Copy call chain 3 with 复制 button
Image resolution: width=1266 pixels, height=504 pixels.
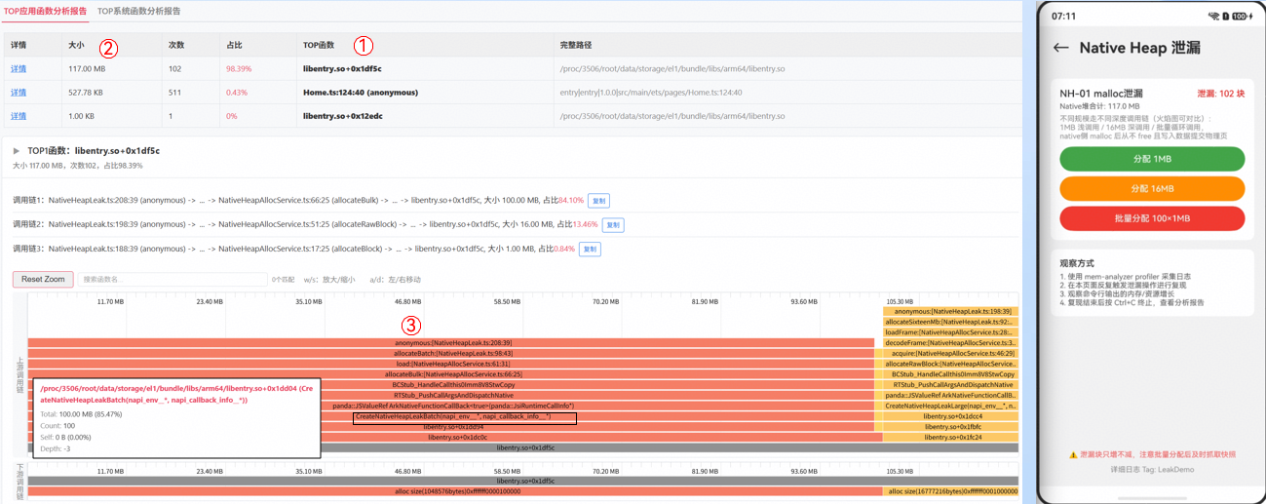coord(590,250)
